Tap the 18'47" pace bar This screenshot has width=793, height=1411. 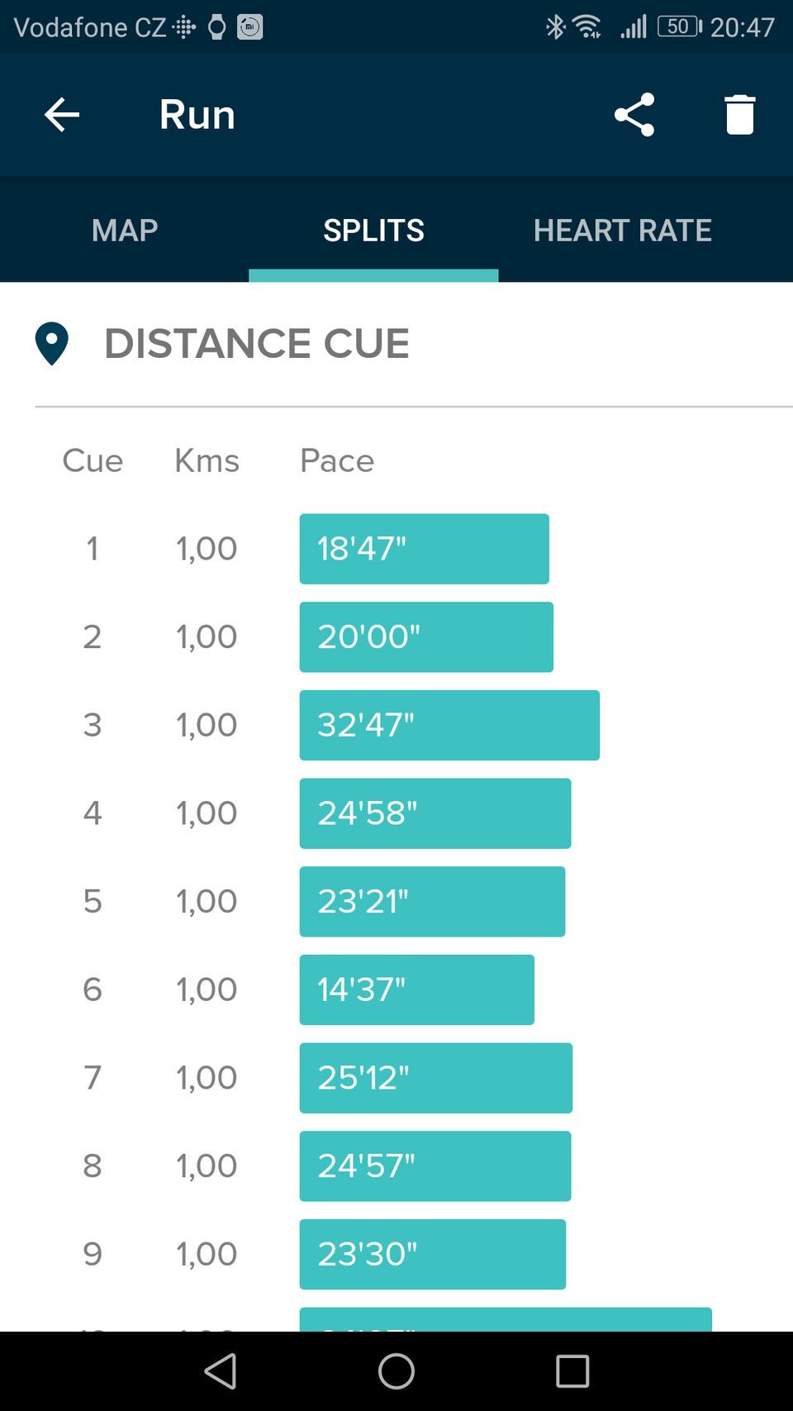pos(424,549)
